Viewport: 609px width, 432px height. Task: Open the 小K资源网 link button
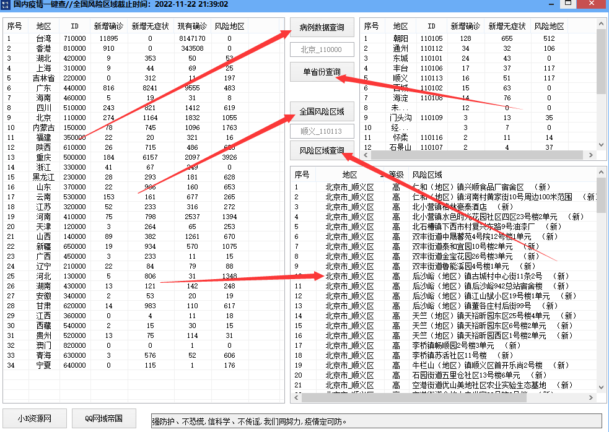pos(35,418)
